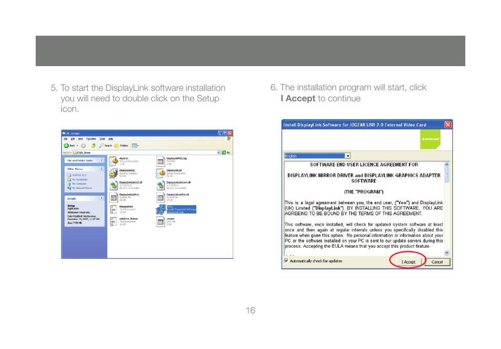The height and width of the screenshot is (349, 501).
Task: Click the SOFTWARE END USER LICENCE AGREEMENT heading
Action: (364, 165)
